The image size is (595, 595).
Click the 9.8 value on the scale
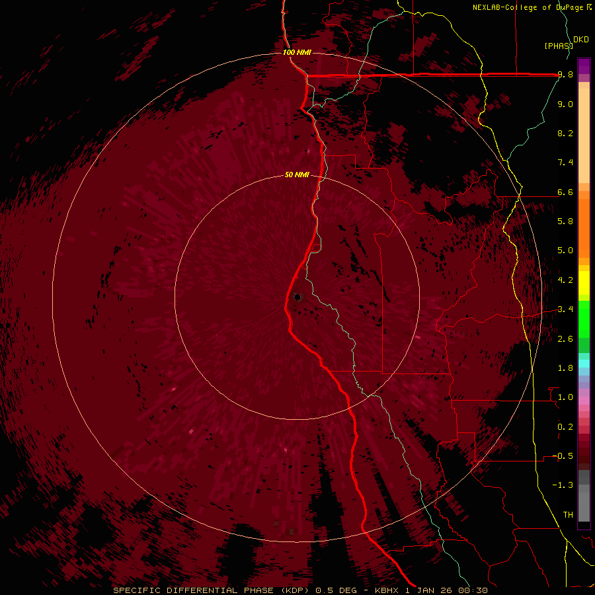pyautogui.click(x=565, y=75)
